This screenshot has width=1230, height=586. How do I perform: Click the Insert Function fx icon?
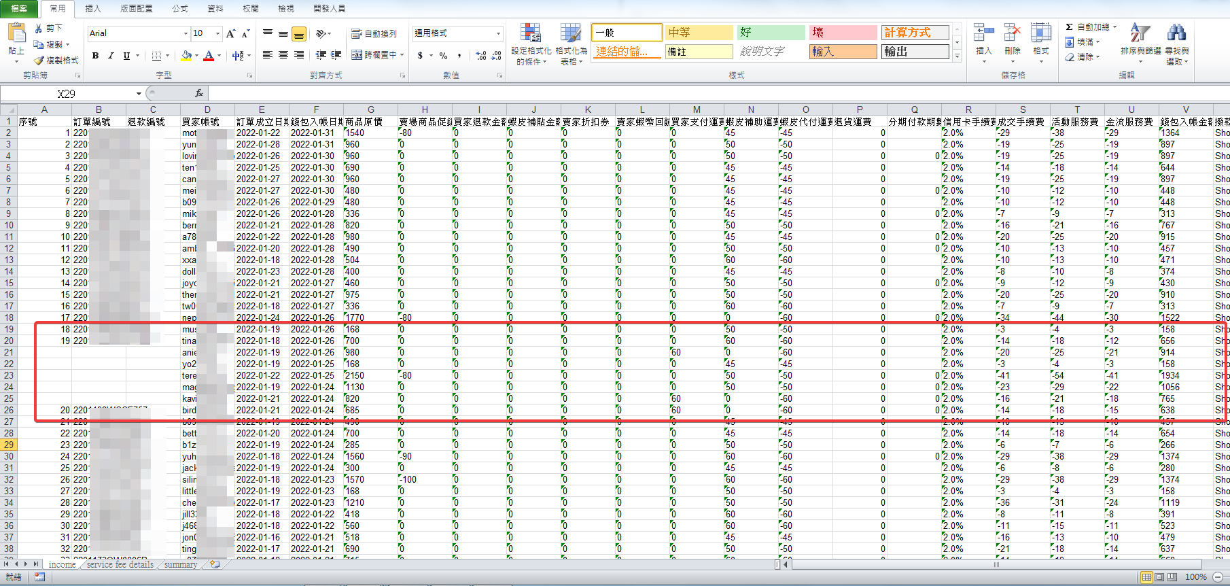[x=199, y=93]
